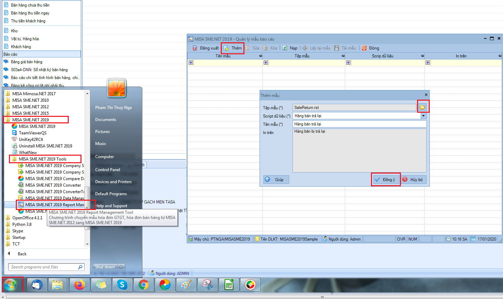The image size is (503, 299).
Task: Open Documents from the Start menu
Action: (x=106, y=120)
